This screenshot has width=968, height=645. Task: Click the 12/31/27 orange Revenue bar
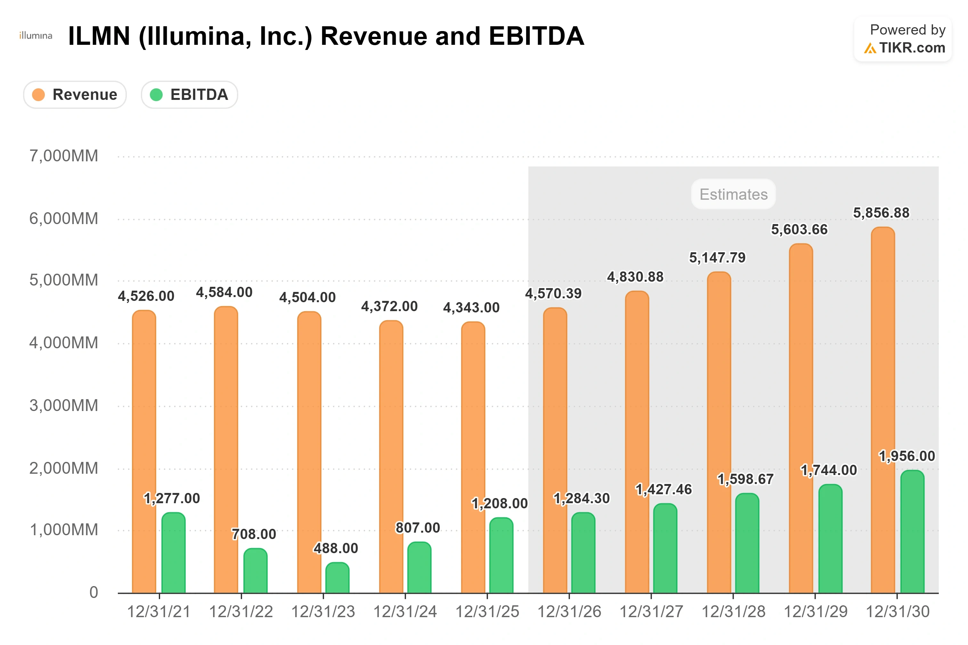coord(637,442)
